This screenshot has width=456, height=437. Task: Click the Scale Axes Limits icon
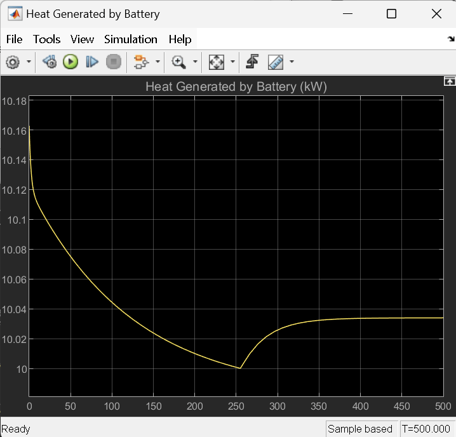click(217, 62)
